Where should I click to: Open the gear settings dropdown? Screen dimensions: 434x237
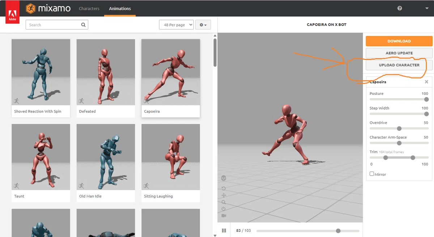[x=203, y=25]
